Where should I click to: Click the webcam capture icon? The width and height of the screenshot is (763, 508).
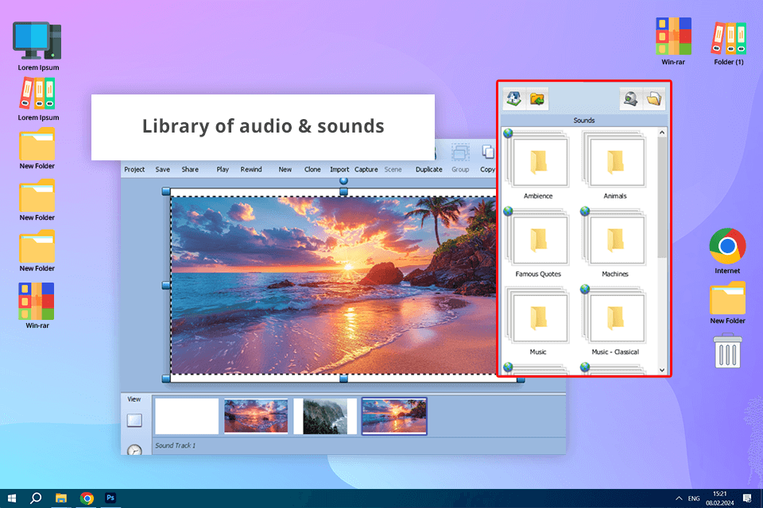(x=630, y=99)
